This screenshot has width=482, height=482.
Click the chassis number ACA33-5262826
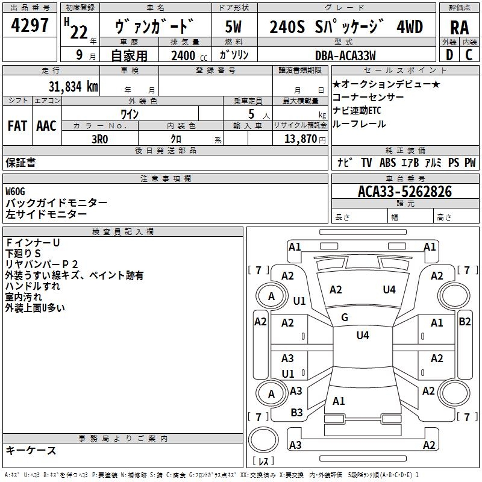click(405, 192)
